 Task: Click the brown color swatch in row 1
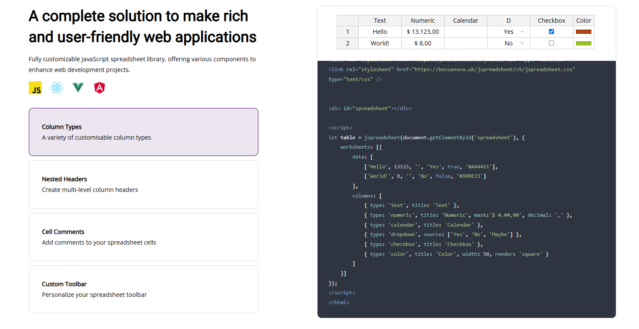[x=584, y=32]
